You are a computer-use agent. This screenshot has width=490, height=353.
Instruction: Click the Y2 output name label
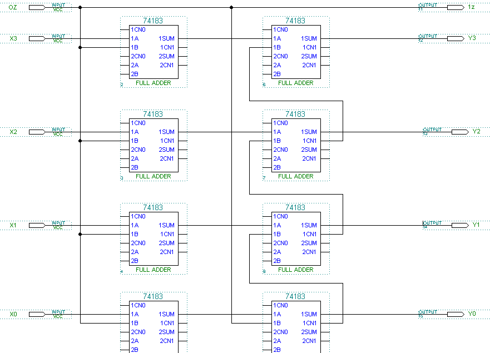[476, 132]
